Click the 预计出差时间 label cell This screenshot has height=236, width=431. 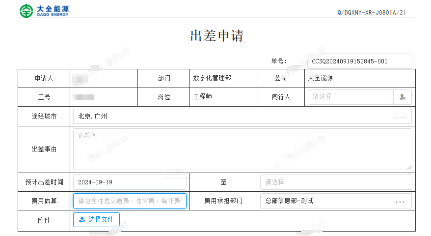(44, 182)
